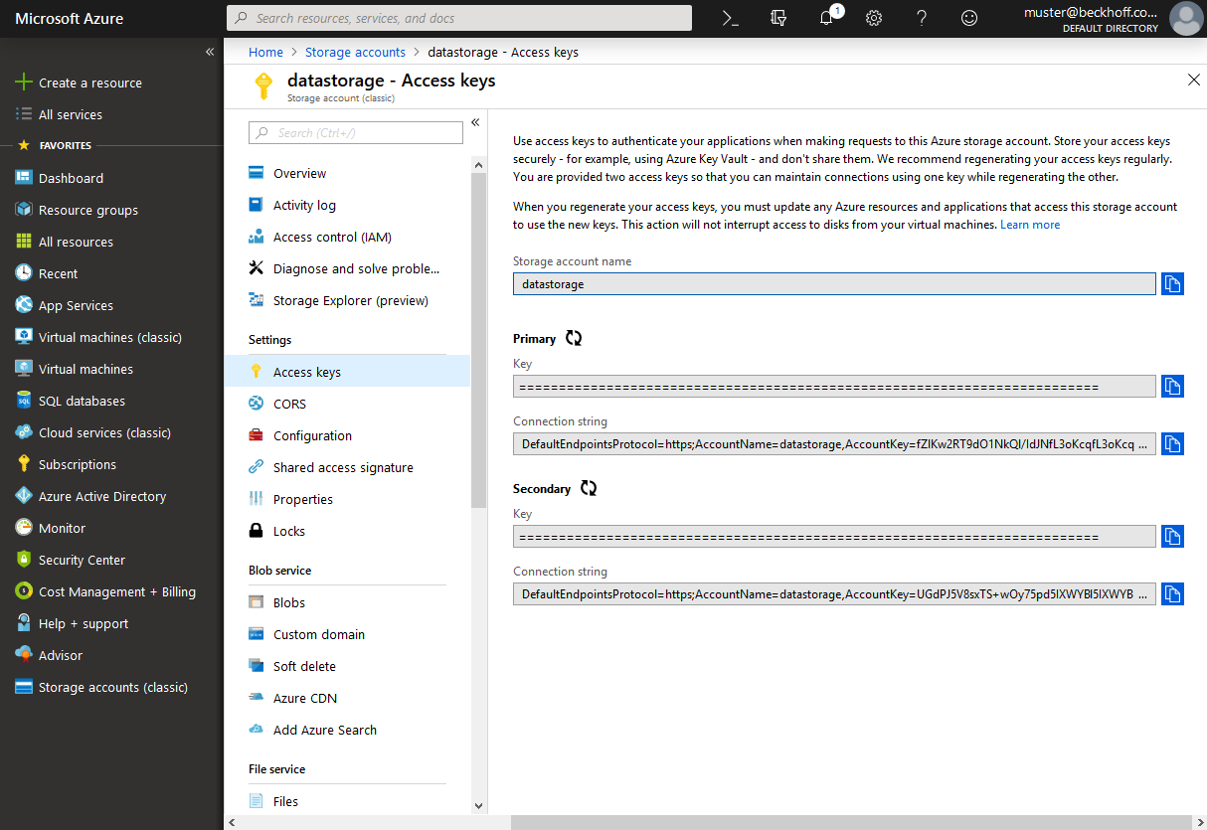Go to Home breadcrumb
The height and width of the screenshot is (830, 1207).
(x=265, y=52)
